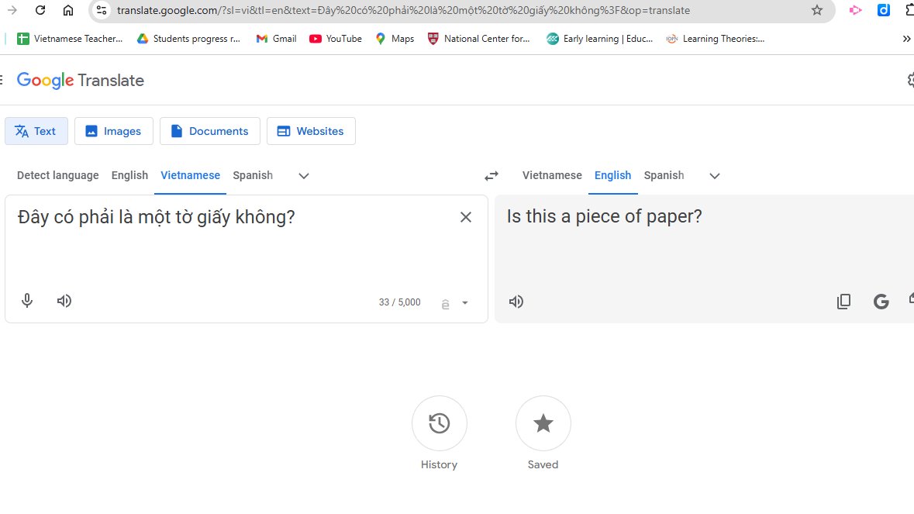
Task: Switch to Images translation mode
Action: pos(114,131)
